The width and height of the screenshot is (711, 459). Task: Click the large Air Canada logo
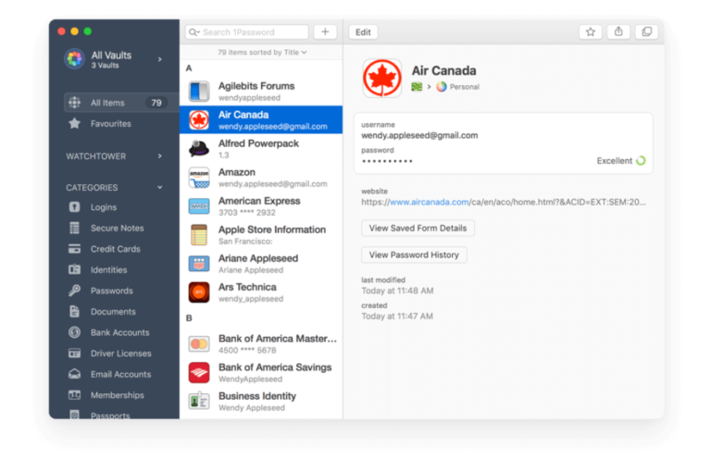click(x=381, y=78)
